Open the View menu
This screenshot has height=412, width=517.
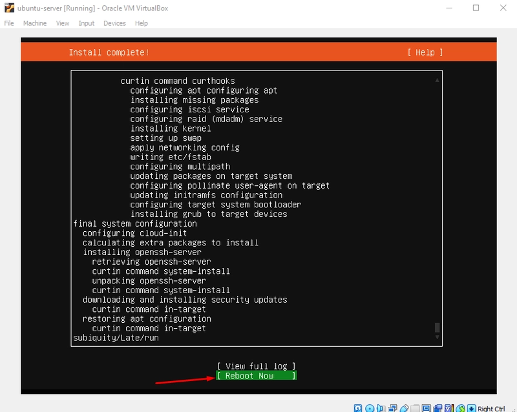coord(63,23)
